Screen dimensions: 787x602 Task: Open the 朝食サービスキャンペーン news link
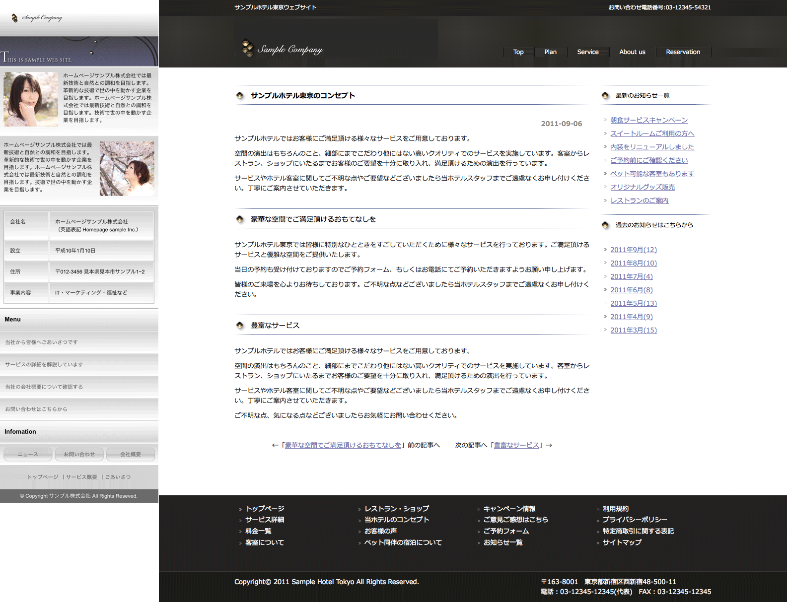648,120
